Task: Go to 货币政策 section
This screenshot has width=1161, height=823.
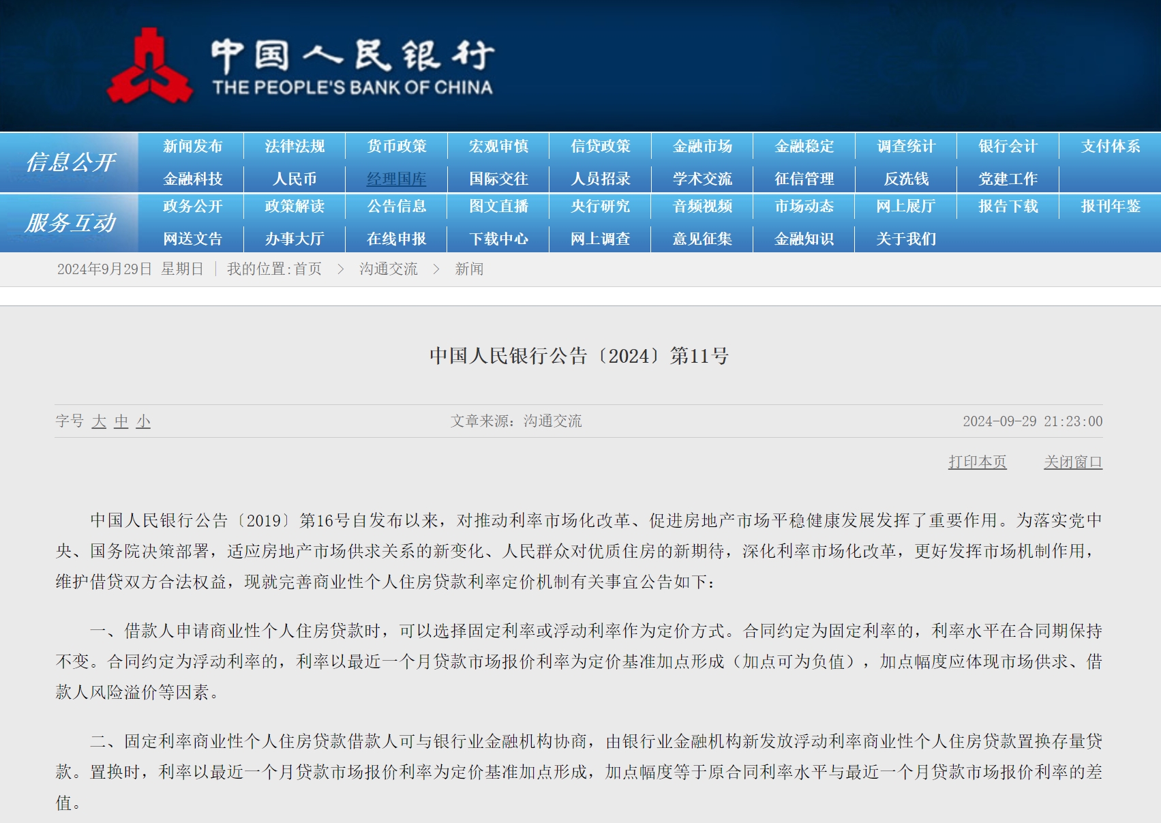Action: [x=397, y=147]
